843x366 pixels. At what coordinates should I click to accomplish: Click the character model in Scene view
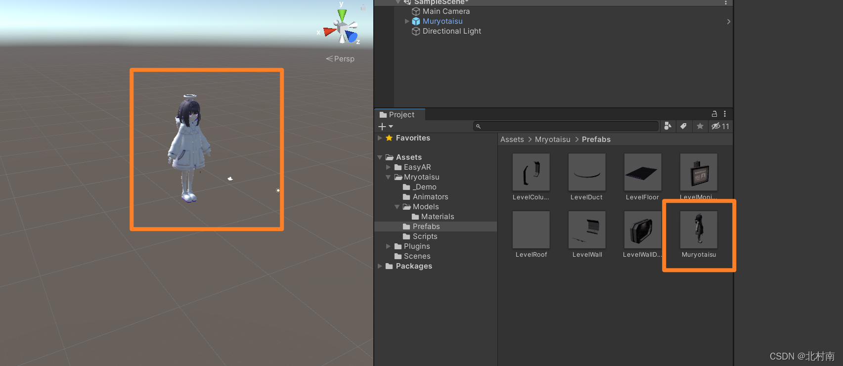point(189,148)
